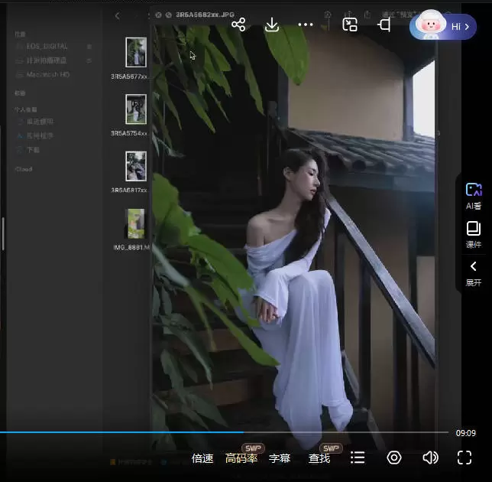The height and width of the screenshot is (482, 492).
Task: Toggle 字幕 subtitles
Action: click(x=280, y=458)
